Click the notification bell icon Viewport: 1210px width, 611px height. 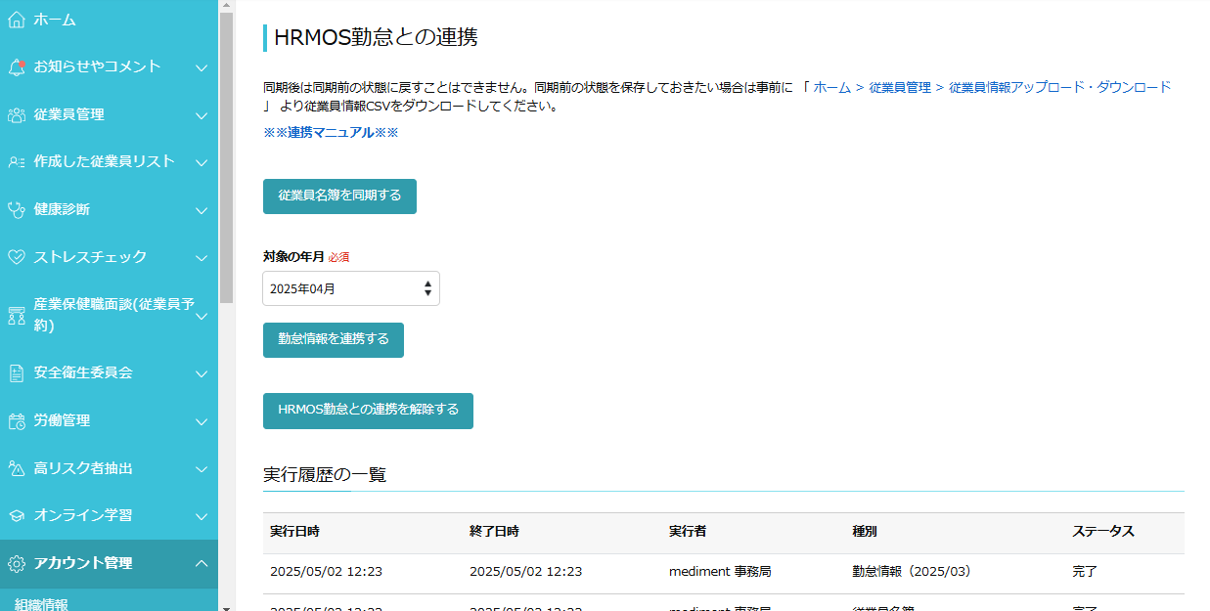tap(17, 67)
